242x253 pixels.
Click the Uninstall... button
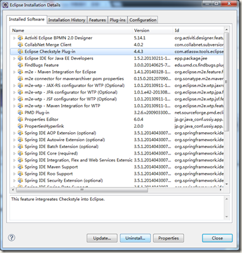(x=135, y=238)
